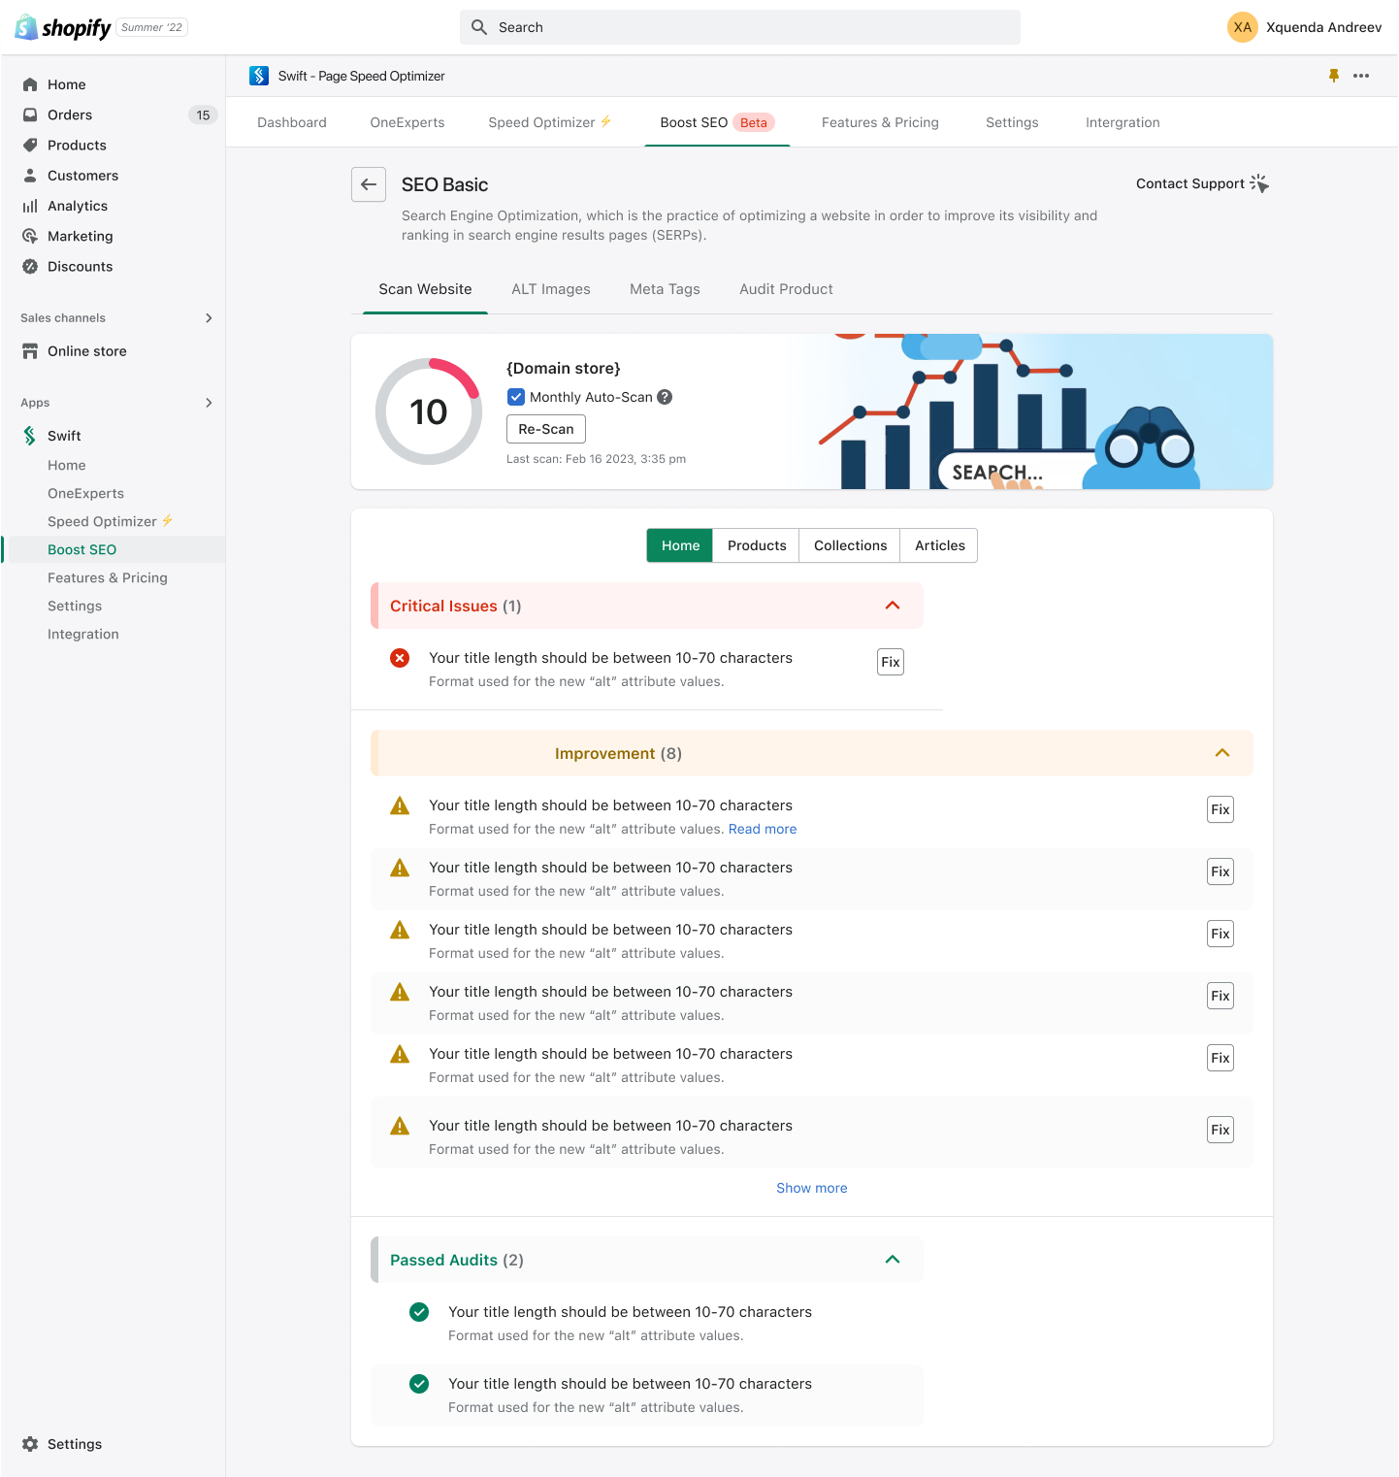The image size is (1399, 1477).
Task: Click the Orders inbox icon
Action: pos(30,115)
